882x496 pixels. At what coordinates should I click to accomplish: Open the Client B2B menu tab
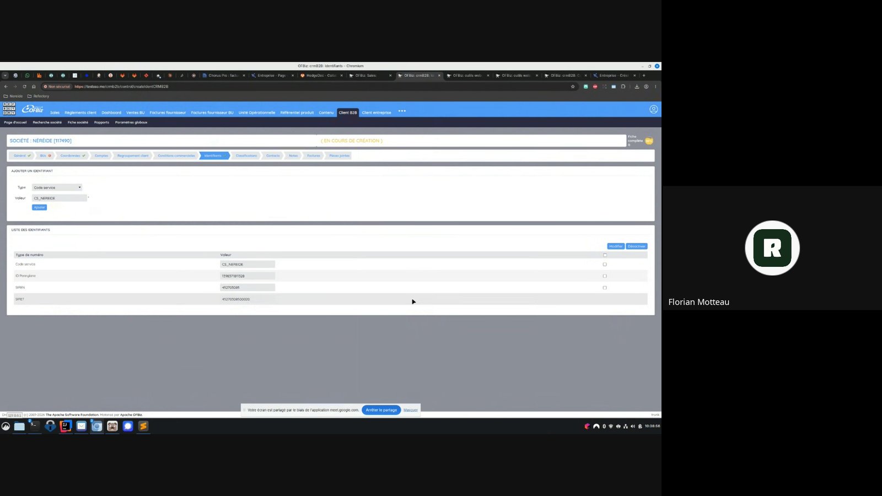[348, 112]
